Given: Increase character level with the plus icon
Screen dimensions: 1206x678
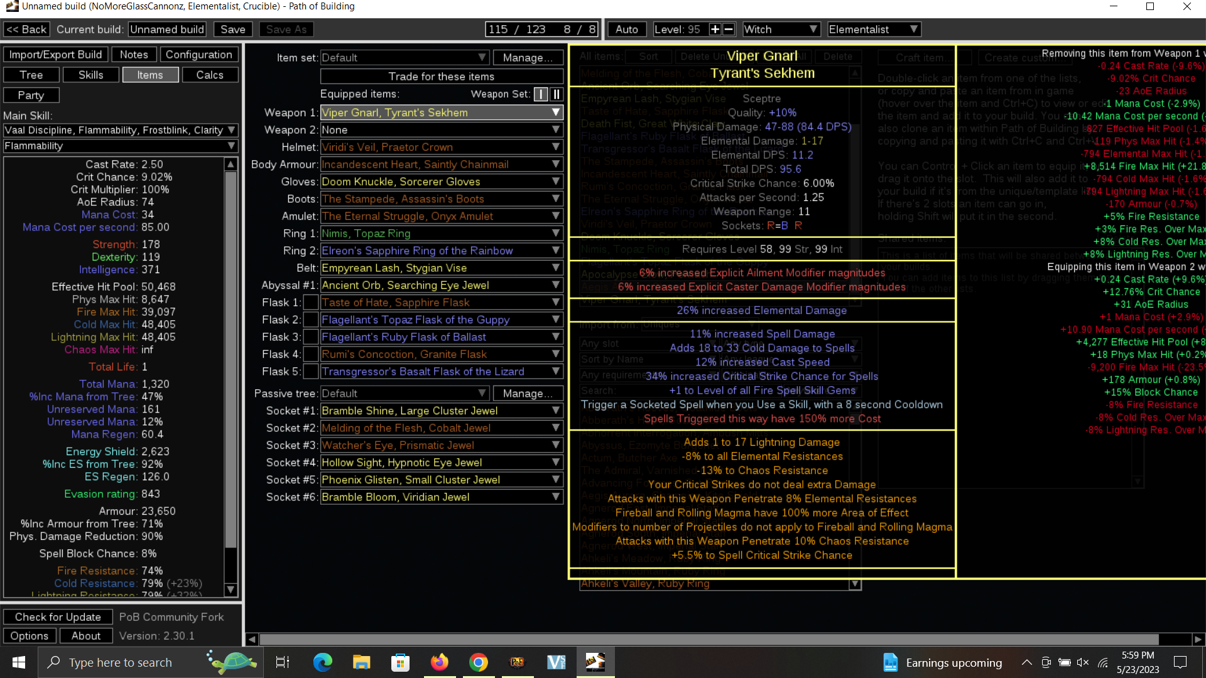Looking at the screenshot, I should pyautogui.click(x=715, y=29).
